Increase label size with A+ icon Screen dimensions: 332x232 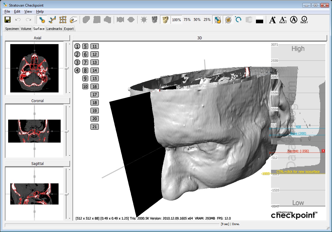point(273,20)
